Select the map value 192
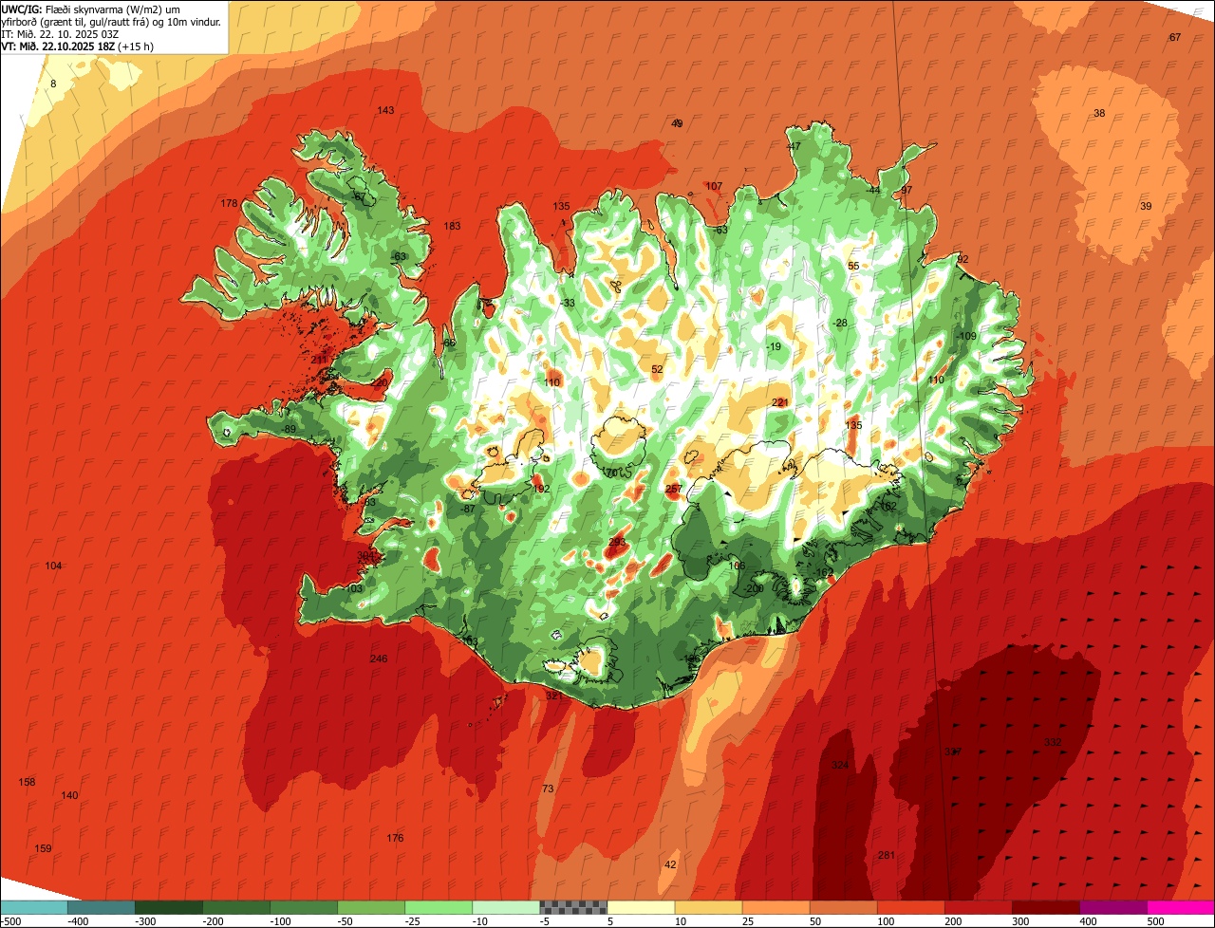 [541, 490]
